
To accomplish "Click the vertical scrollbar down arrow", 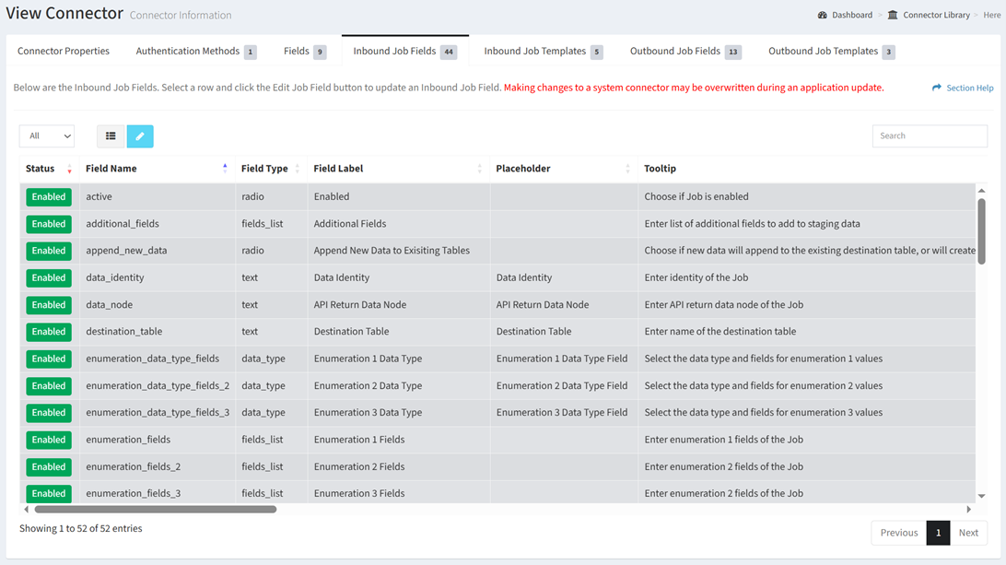I will 981,496.
